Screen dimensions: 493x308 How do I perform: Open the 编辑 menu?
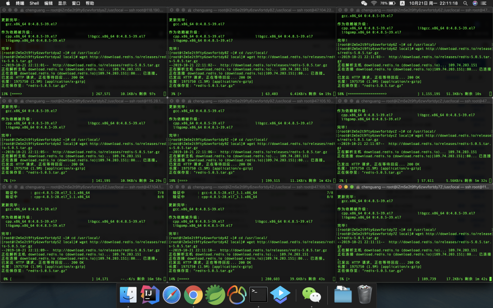coord(48,3)
